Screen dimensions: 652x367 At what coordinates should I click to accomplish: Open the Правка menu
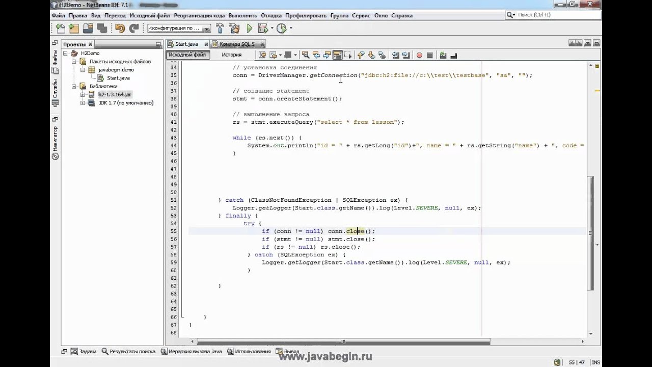coord(78,15)
